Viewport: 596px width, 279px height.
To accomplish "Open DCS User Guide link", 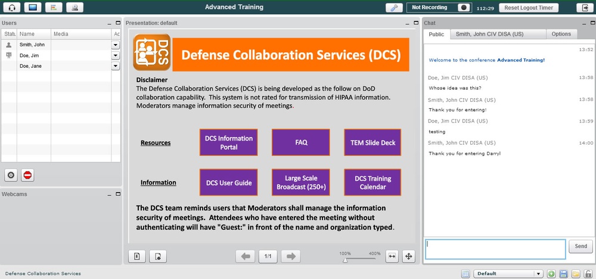I will point(228,183).
